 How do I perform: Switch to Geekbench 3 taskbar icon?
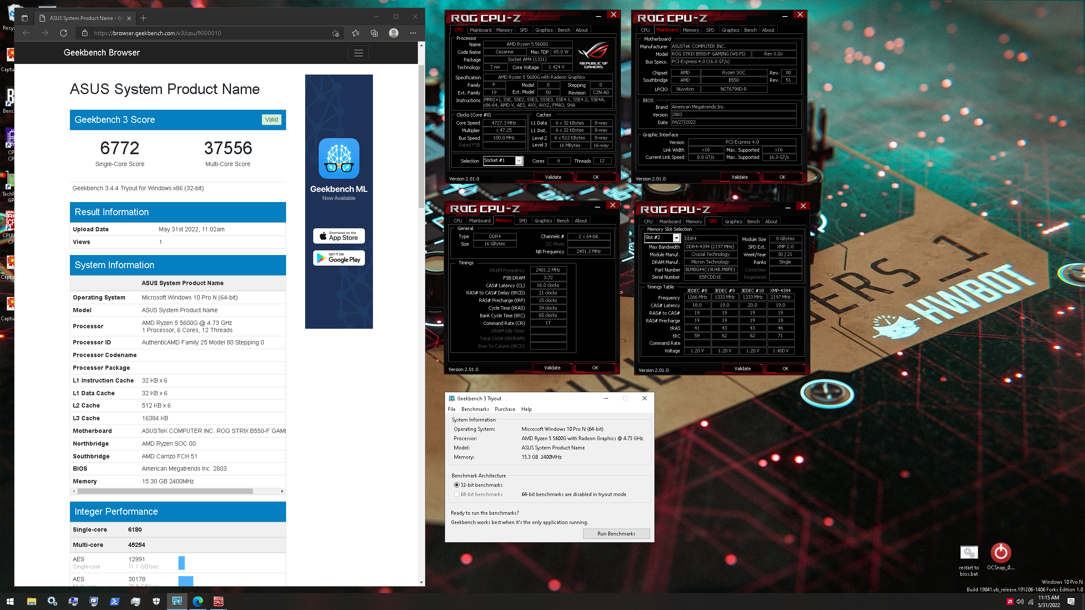(177, 601)
